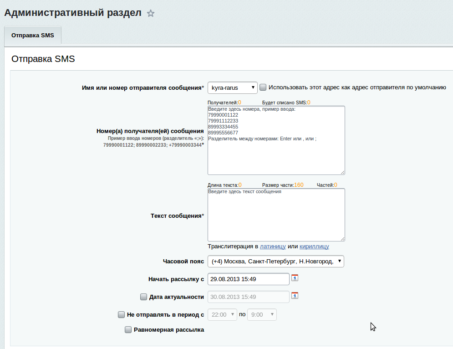This screenshot has height=349, width=453.
Task: Toggle the 'Дата актуальности' checkbox
Action: tap(143, 297)
